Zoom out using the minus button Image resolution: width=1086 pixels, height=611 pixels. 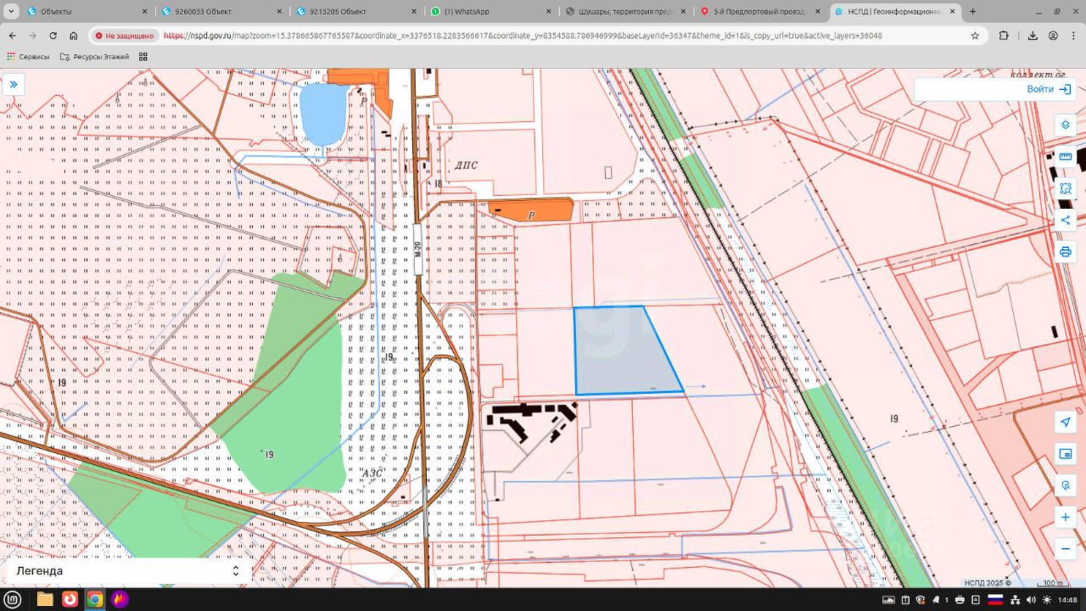1066,549
